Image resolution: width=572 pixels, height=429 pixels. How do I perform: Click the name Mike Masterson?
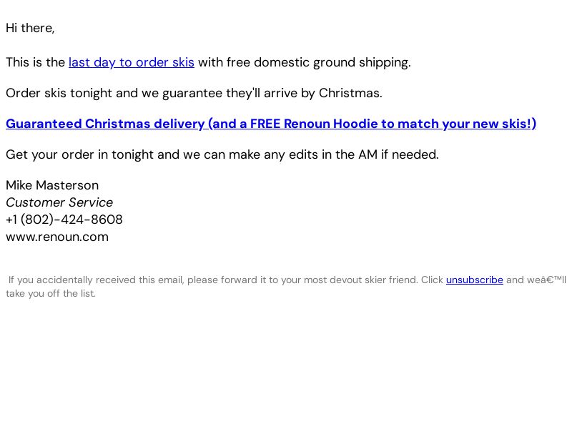(x=52, y=185)
